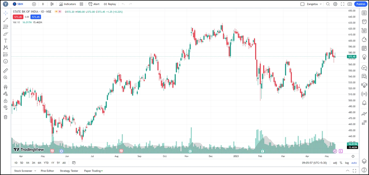The width and height of the screenshot is (369, 175).
Task: Select the ruler measure tool
Action: (x=5, y=70)
